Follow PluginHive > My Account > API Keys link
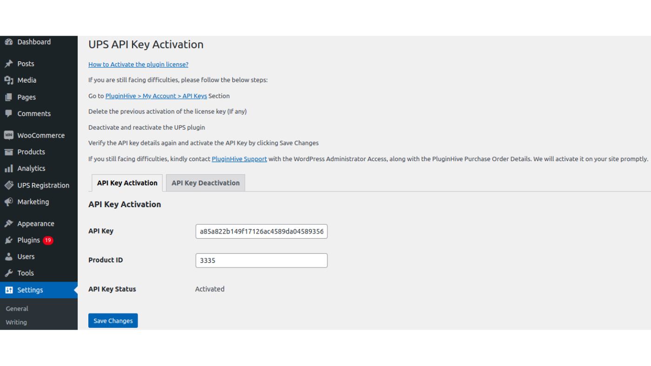This screenshot has width=651, height=366. (156, 96)
